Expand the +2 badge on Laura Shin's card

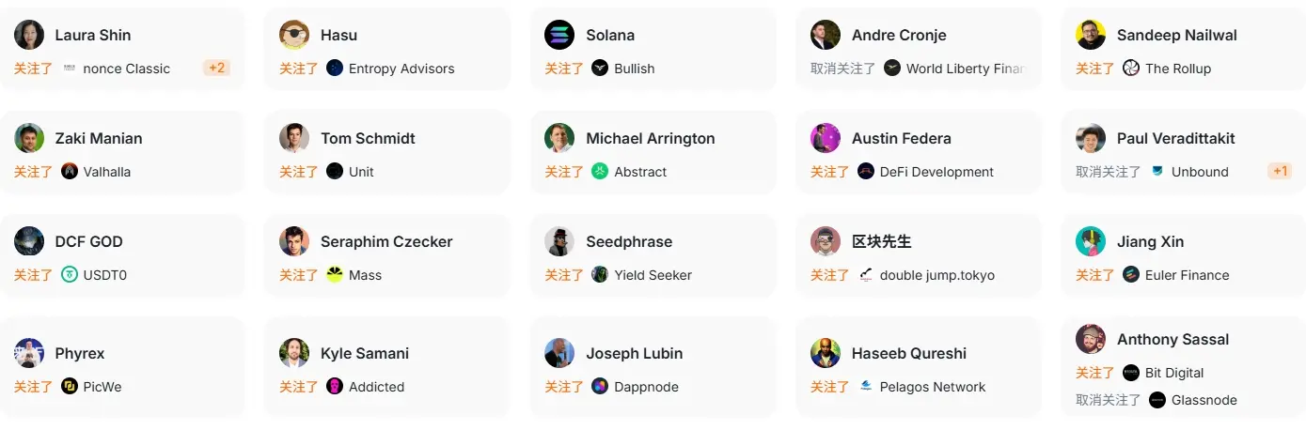pyautogui.click(x=216, y=68)
